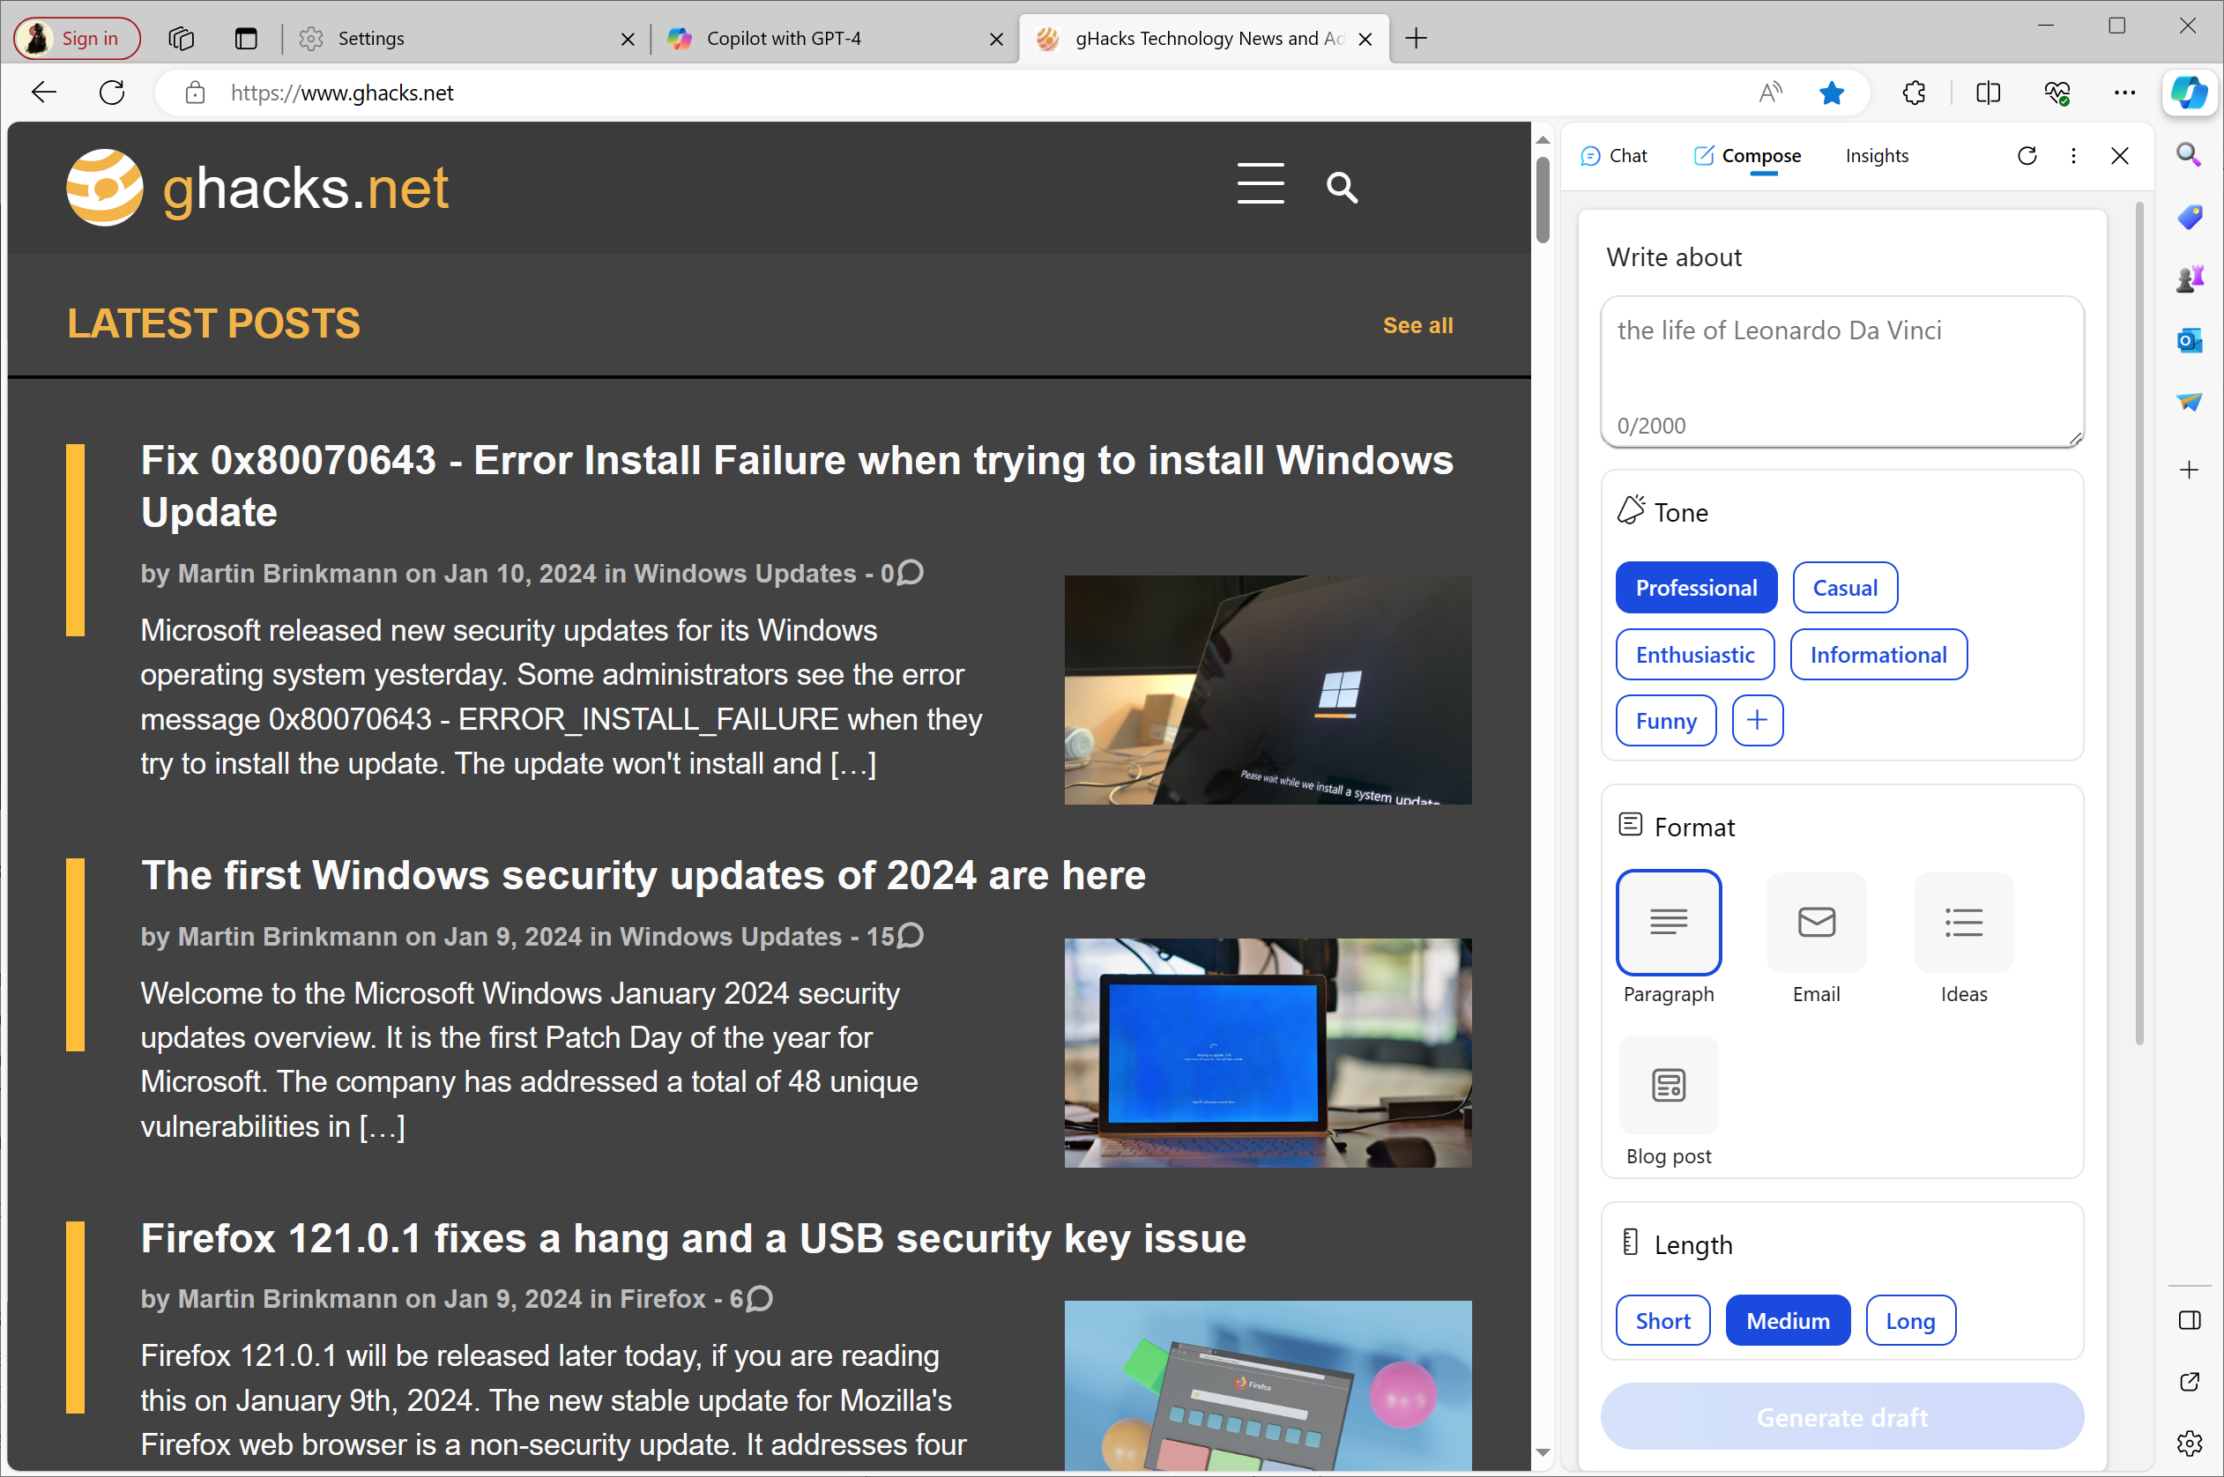Click the add tone plus icon
Image resolution: width=2224 pixels, height=1477 pixels.
1758,719
